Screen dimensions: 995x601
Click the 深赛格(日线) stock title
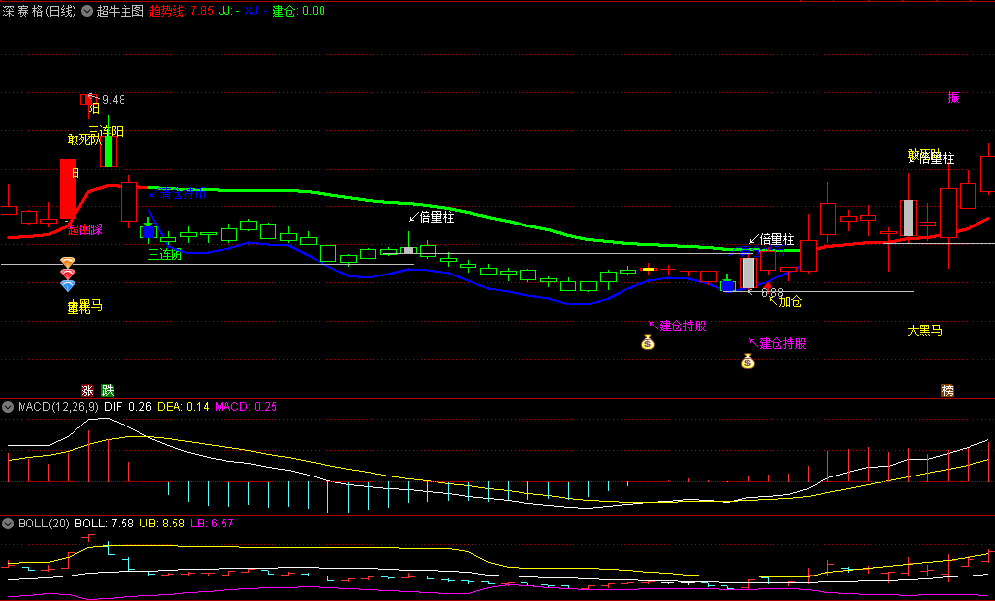click(x=38, y=11)
